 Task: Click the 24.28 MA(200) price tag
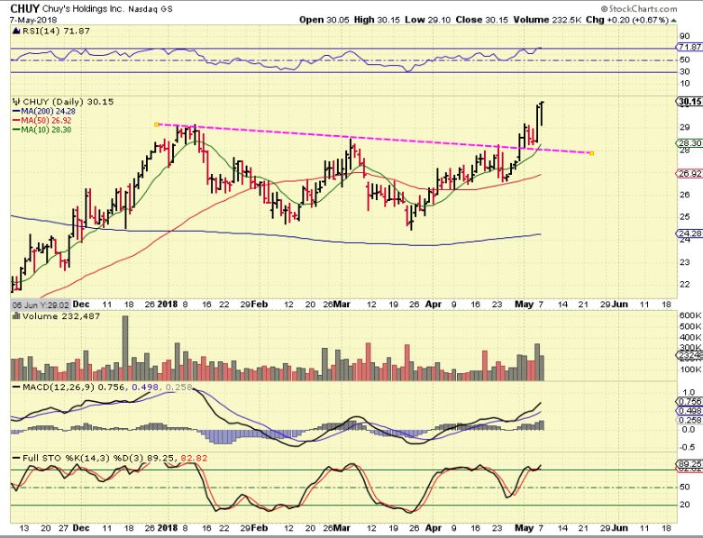point(689,233)
